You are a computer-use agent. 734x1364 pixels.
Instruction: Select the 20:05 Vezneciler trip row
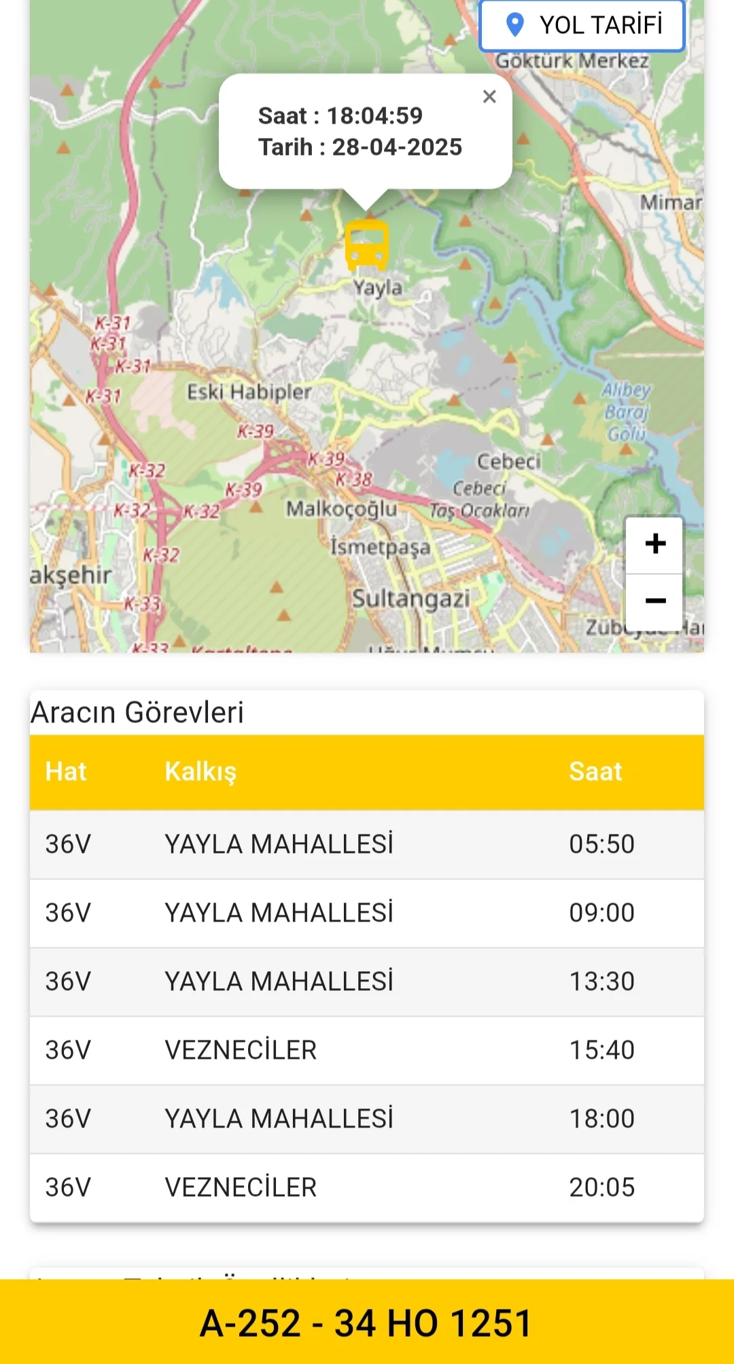coord(367,1187)
